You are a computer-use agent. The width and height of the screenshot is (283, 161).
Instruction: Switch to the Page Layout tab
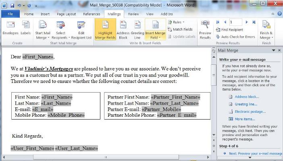[66, 14]
